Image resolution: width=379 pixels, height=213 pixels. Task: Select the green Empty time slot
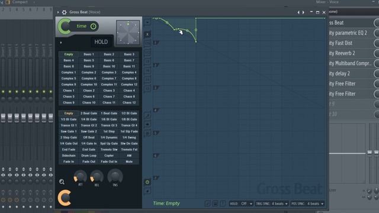click(x=69, y=54)
